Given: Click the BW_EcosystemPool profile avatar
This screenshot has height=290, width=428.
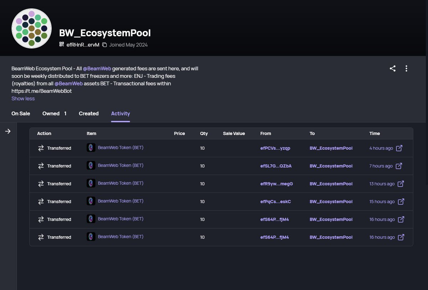Looking at the screenshot, I should pos(32,29).
